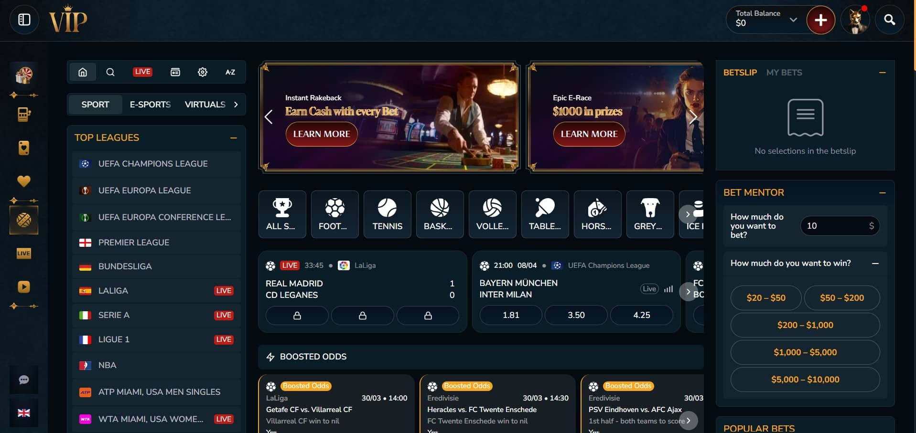
Task: Select the Table Tennis category tile
Action: coord(545,214)
